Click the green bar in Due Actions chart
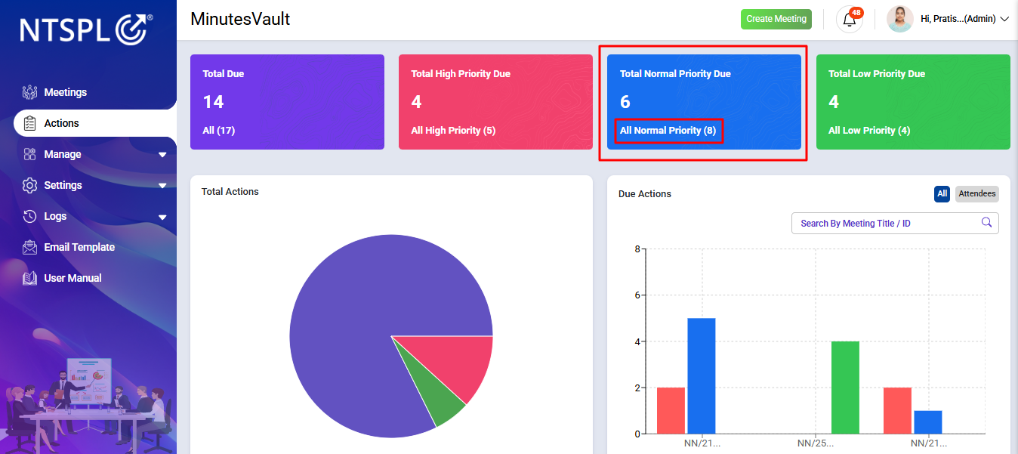1018x454 pixels. 845,388
